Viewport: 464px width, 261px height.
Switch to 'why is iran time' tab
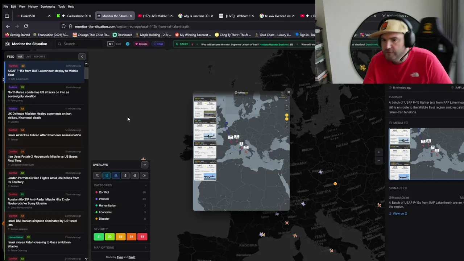click(x=196, y=16)
